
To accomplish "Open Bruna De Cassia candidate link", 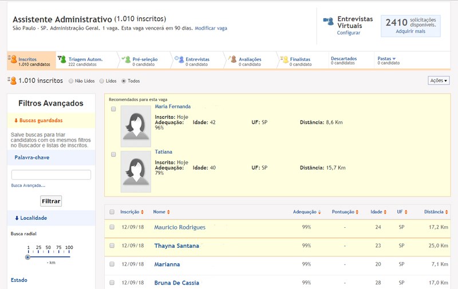I will click(x=176, y=283).
